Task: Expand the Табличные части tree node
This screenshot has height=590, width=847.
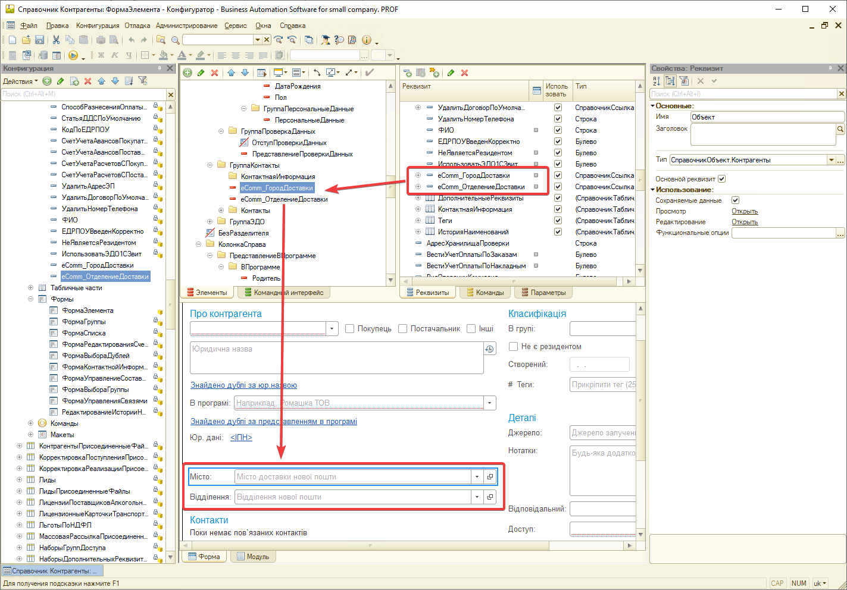Action: pos(31,288)
